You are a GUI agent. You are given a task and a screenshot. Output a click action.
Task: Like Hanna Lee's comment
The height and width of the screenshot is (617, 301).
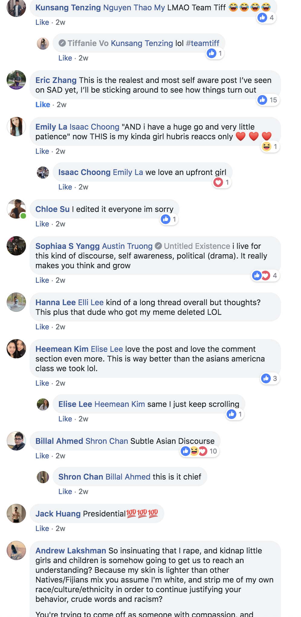pyautogui.click(x=42, y=327)
